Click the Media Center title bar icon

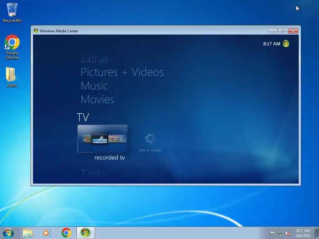point(36,31)
